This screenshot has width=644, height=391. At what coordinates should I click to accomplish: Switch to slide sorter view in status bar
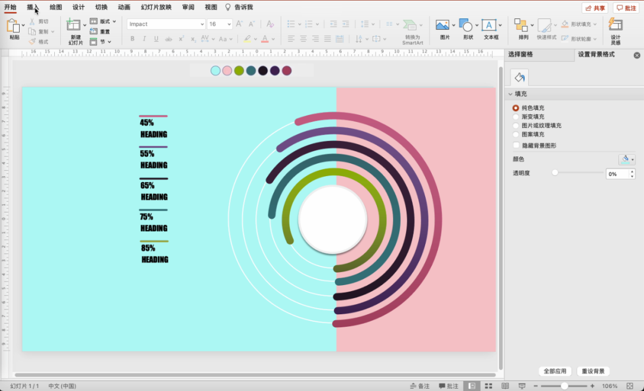pos(488,386)
